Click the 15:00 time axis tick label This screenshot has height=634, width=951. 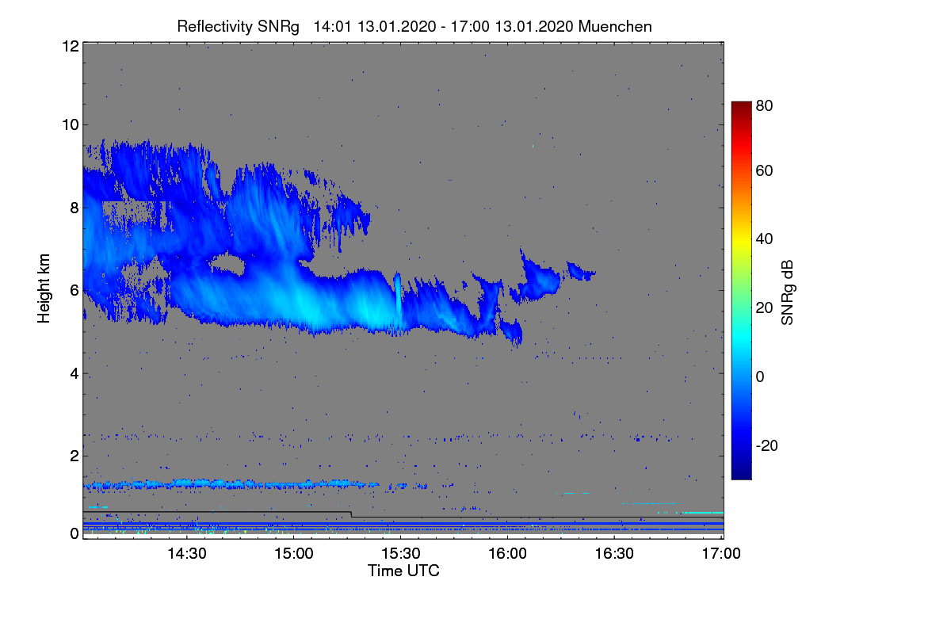coord(294,552)
